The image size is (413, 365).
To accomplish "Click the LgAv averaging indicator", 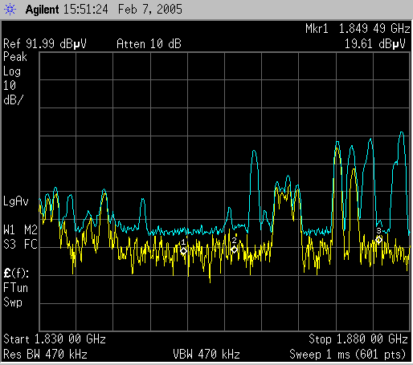I will click(x=16, y=201).
